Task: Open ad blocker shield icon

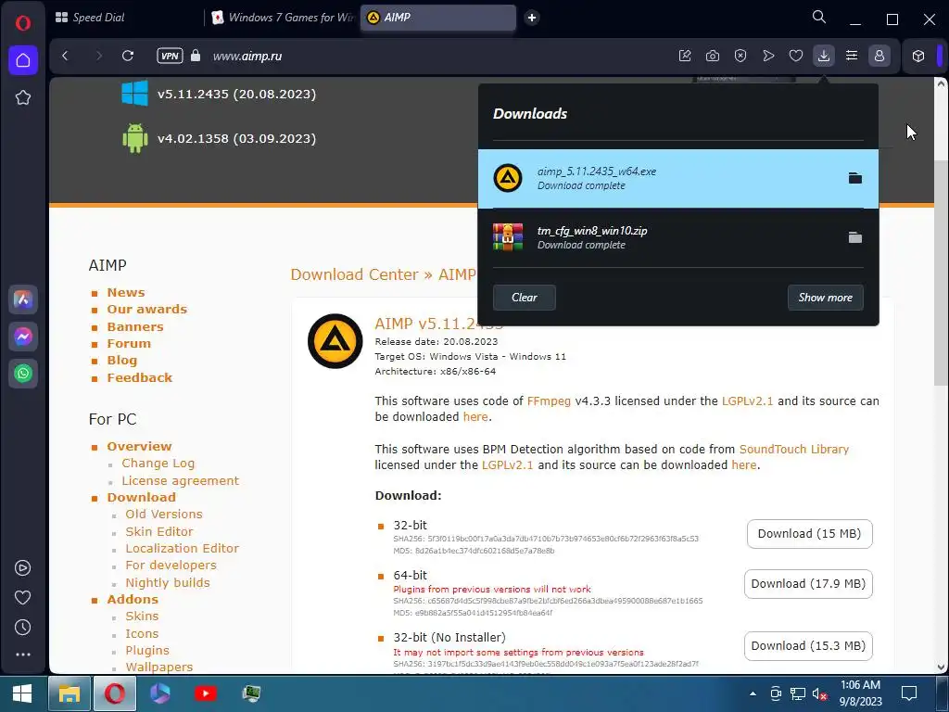Action: (740, 56)
